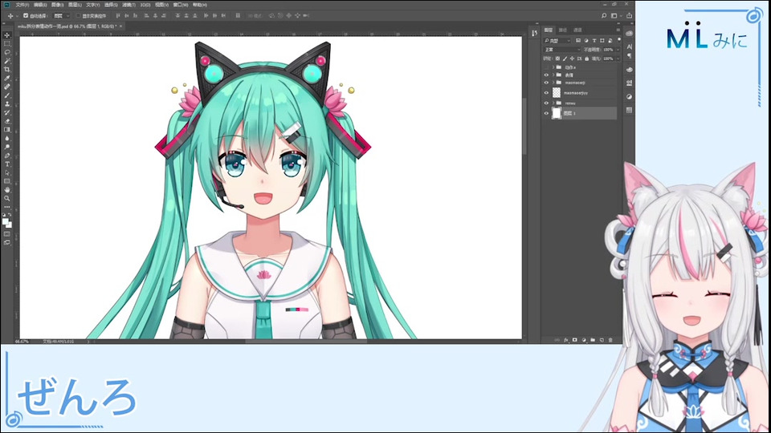The width and height of the screenshot is (771, 433).
Task: Open the Layers panel options menu
Action: (x=618, y=30)
